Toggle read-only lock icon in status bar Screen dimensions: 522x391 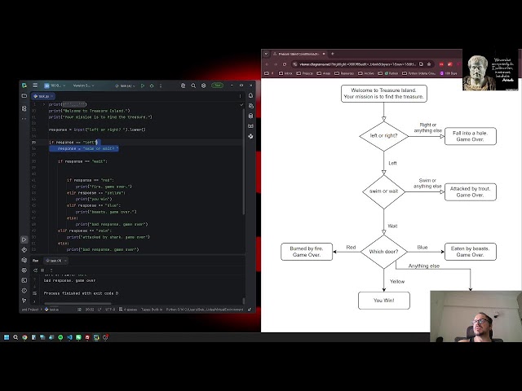pyautogui.click(x=250, y=310)
